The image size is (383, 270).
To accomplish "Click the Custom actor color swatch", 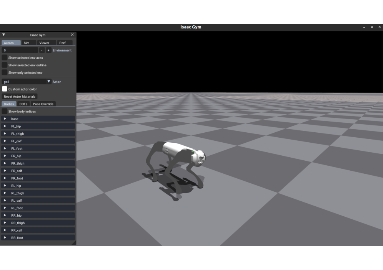I will coord(5,89).
